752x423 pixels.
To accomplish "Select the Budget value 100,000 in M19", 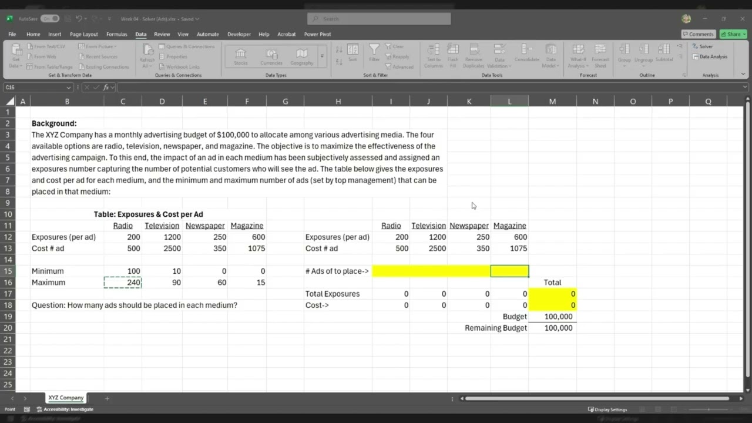I will [552, 317].
